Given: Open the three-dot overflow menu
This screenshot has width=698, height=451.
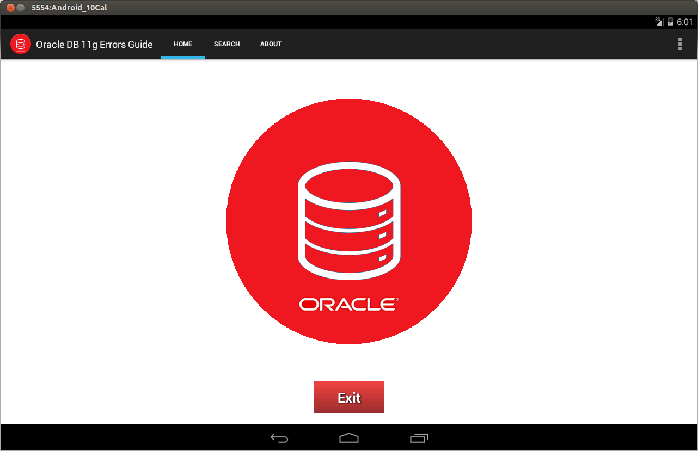Looking at the screenshot, I should point(679,44).
